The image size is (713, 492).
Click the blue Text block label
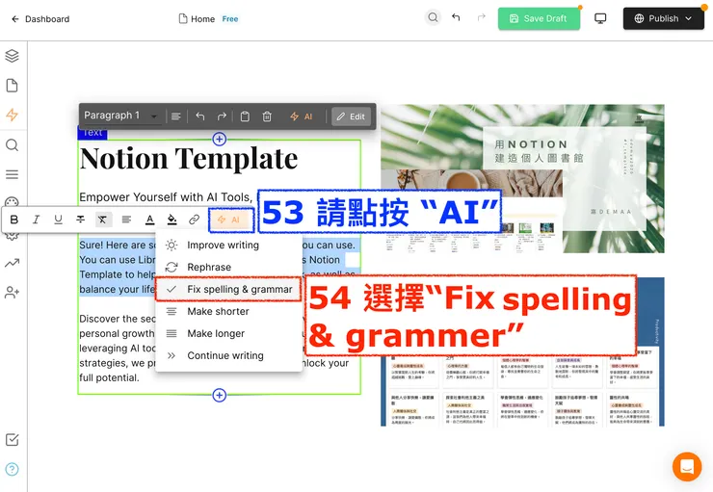click(92, 133)
